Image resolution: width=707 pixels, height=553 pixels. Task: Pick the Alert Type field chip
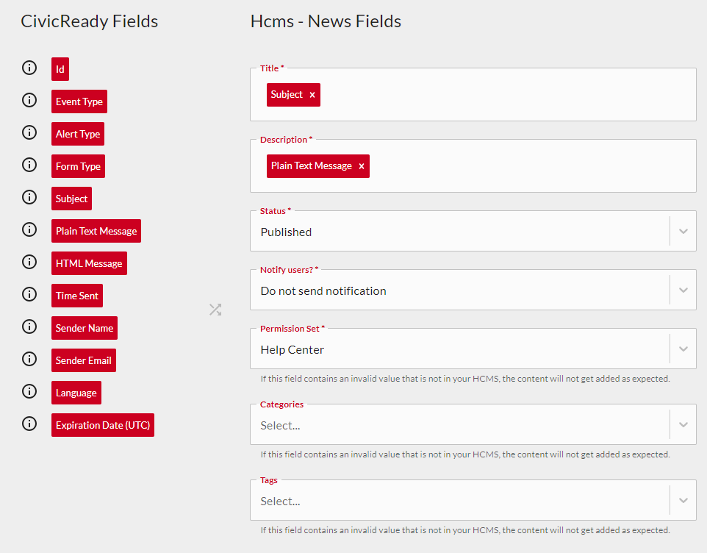click(x=78, y=134)
